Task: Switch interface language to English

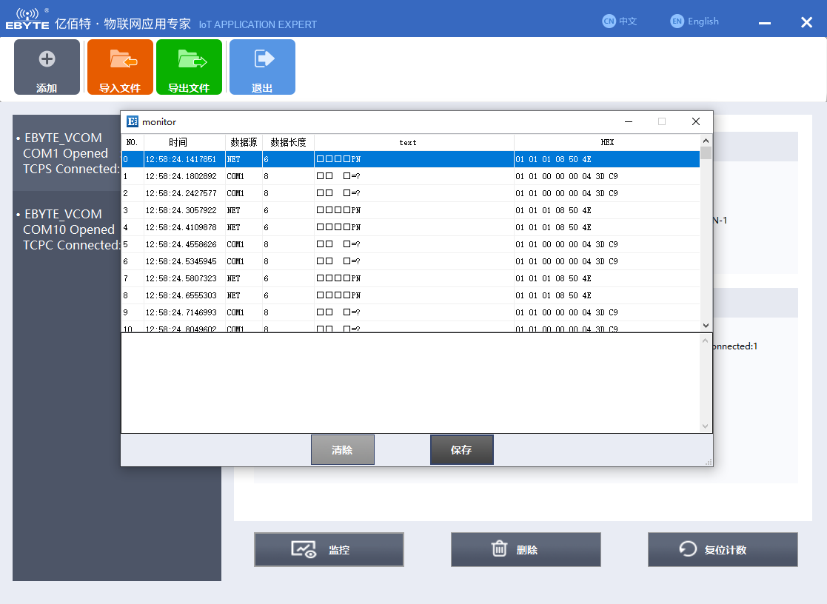Action: click(694, 21)
